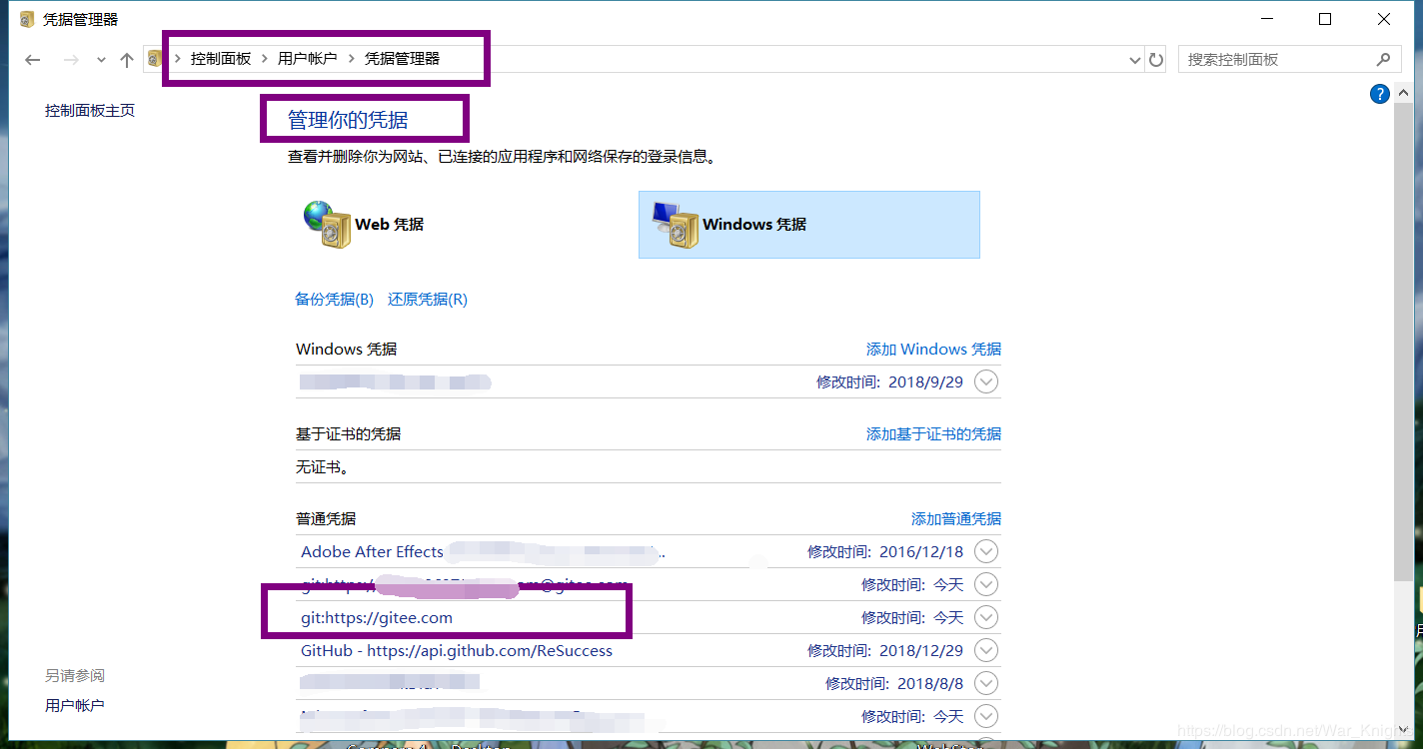Image resolution: width=1423 pixels, height=749 pixels.
Task: Open 用户帐户 link under 另请参阅
Action: [75, 706]
